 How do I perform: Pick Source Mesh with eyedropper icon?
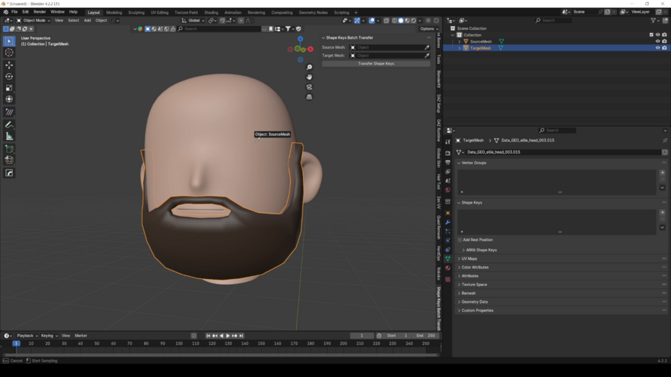coord(427,47)
